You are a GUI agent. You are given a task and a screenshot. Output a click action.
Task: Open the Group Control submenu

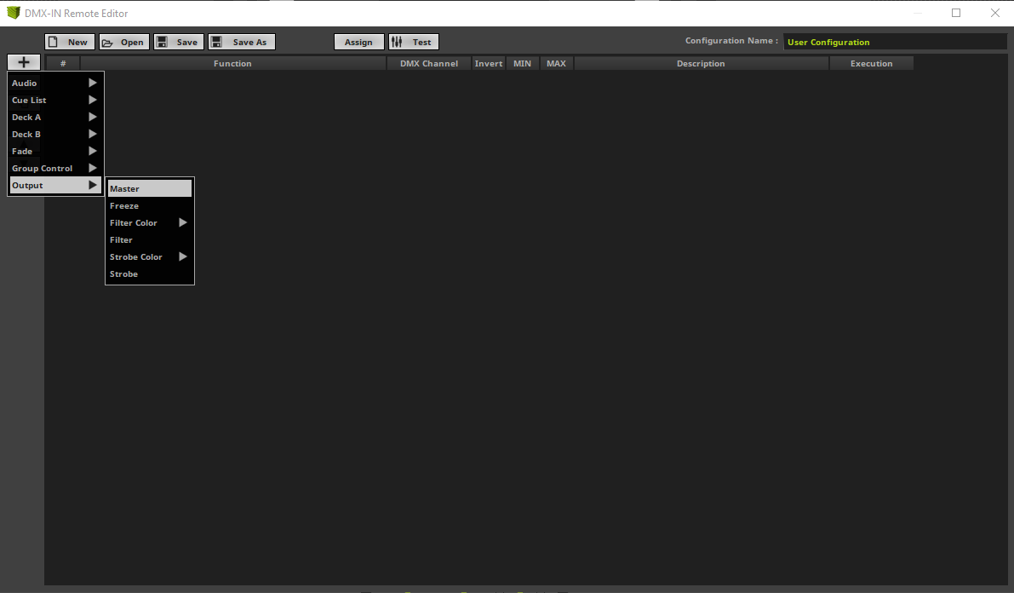click(x=54, y=169)
